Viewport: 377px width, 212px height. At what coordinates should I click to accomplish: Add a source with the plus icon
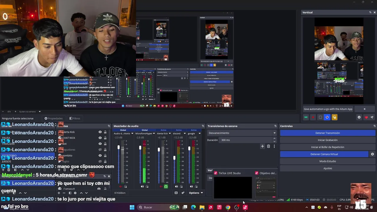(59, 170)
